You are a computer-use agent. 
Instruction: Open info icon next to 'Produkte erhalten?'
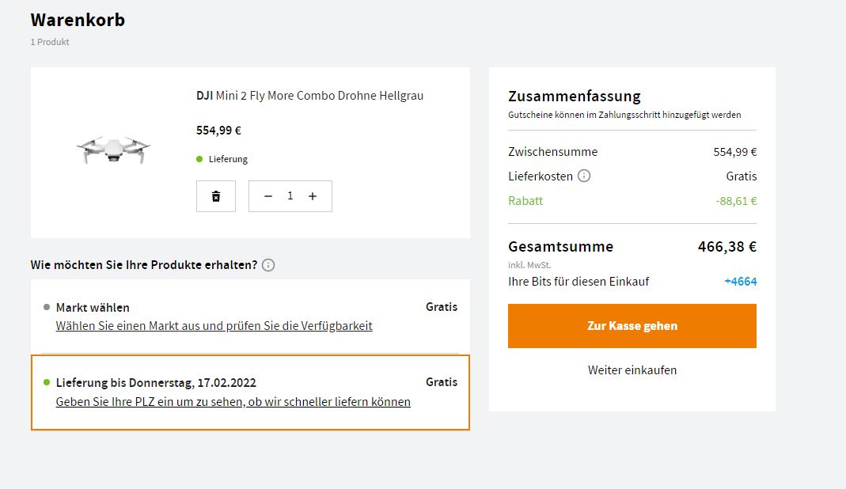coord(268,265)
